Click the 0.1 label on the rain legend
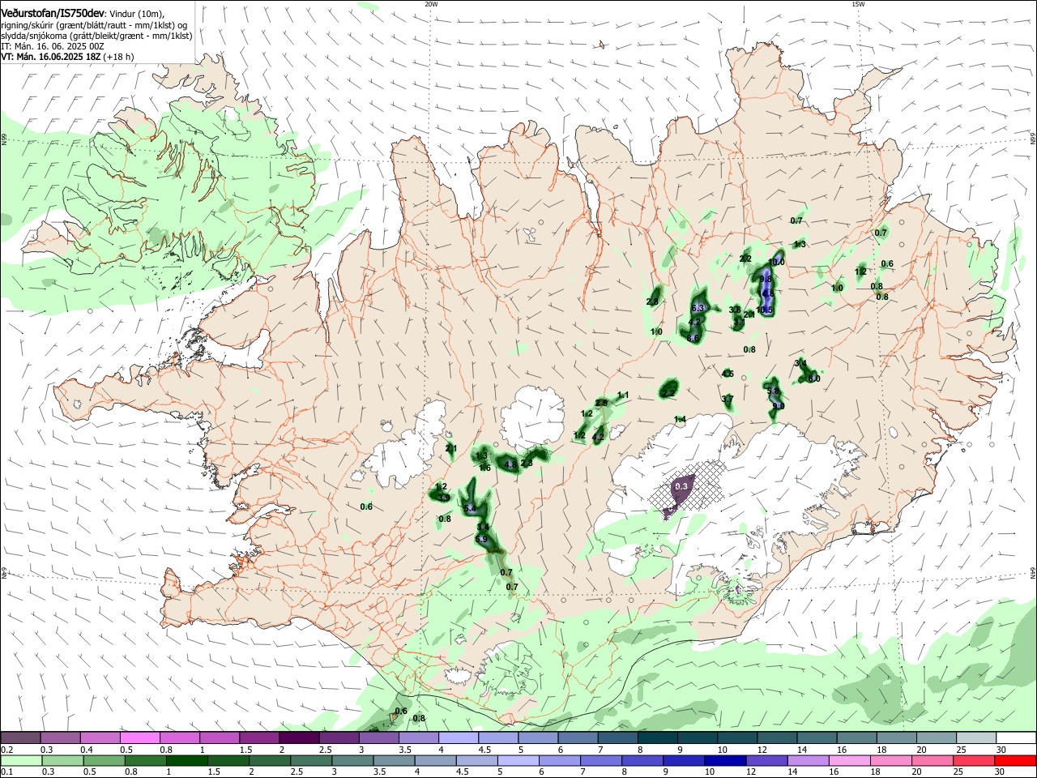The width and height of the screenshot is (1037, 778). coord(6,772)
